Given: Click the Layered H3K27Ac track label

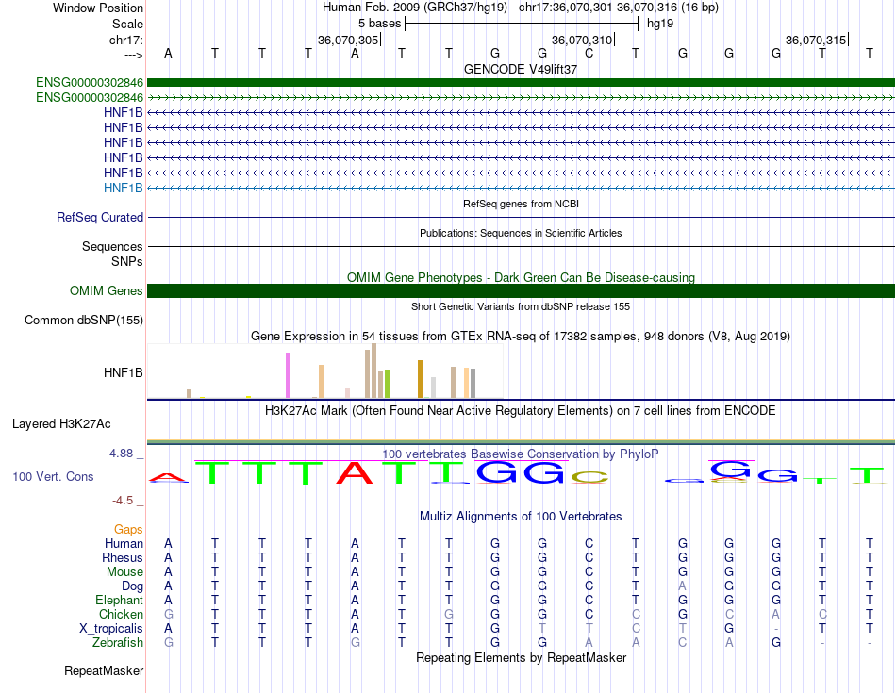Looking at the screenshot, I should click(x=61, y=424).
